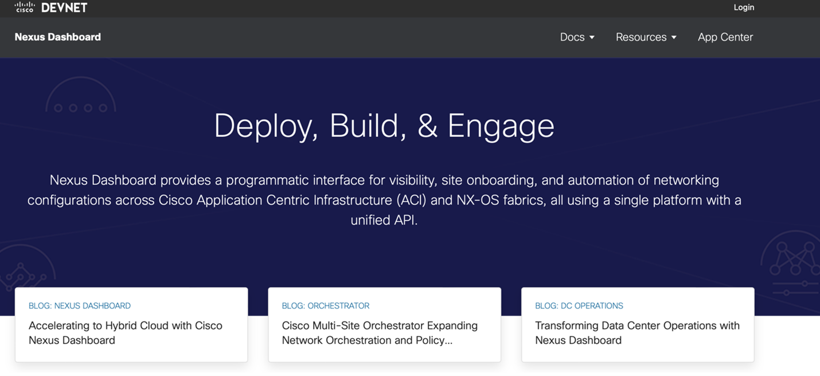Open the Resources menu
This screenshot has height=376, width=820.
(641, 37)
